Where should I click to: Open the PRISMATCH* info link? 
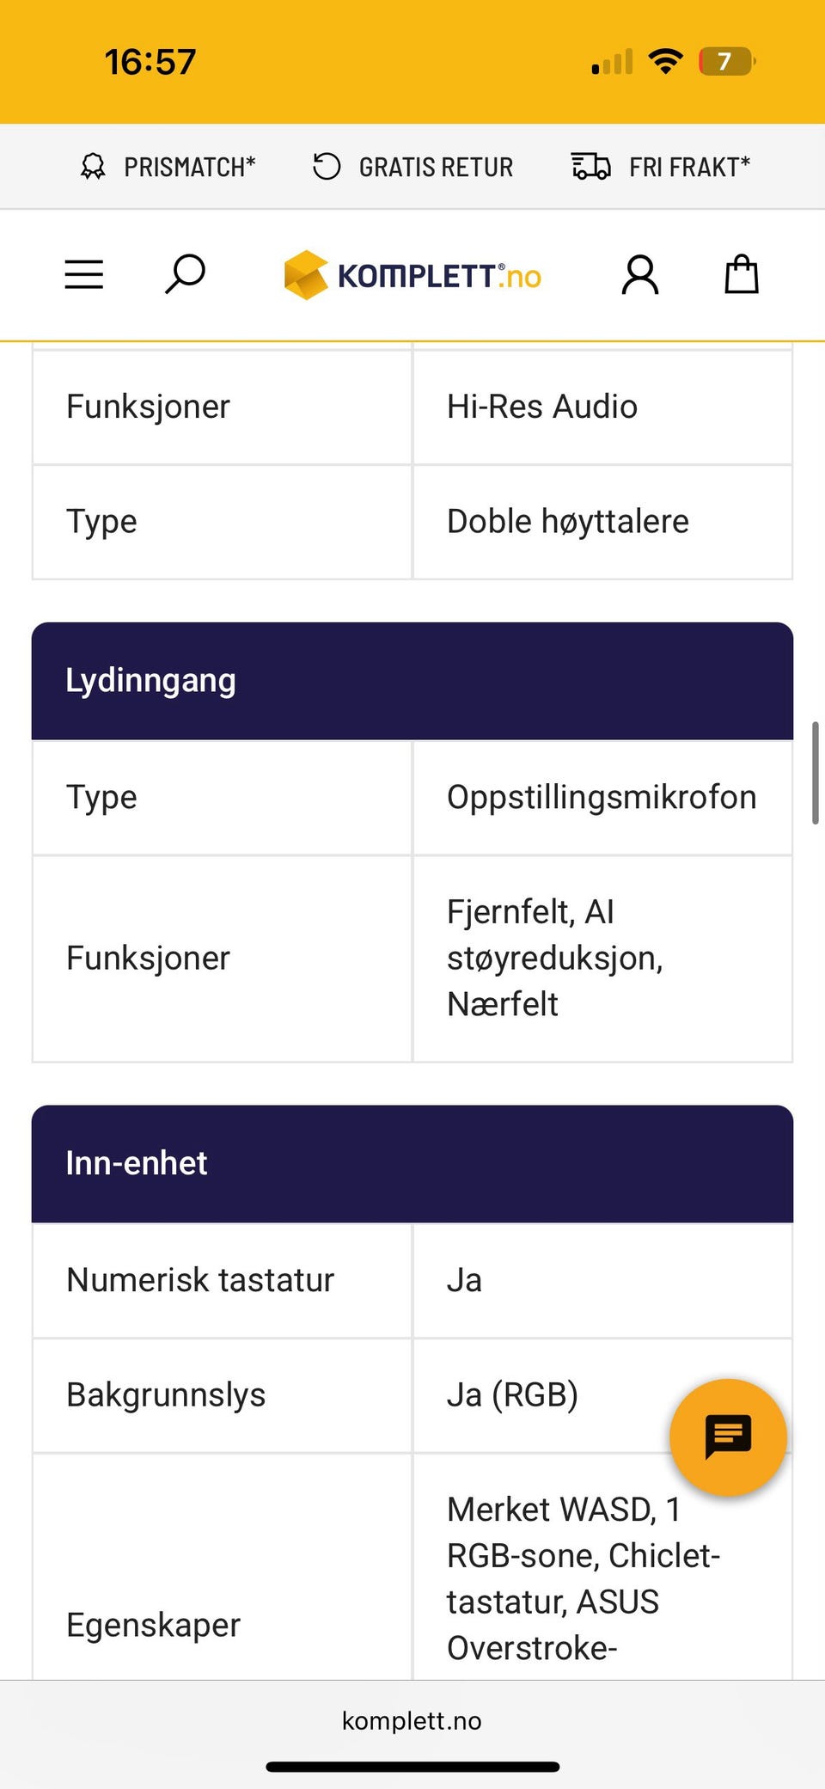pos(190,167)
